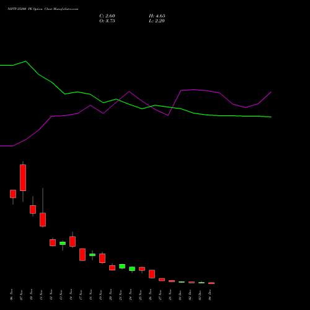Click the red candlestick above 26 Nov
The image size is (310, 310).
click(x=152, y=274)
